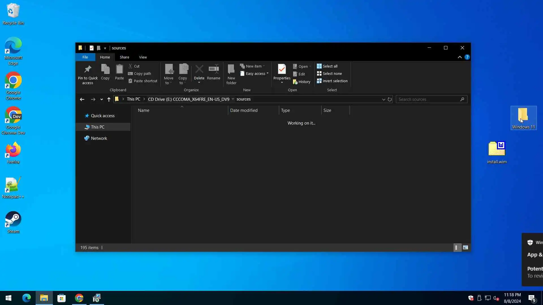Click the This PC breadcrumb in the address bar

point(133,99)
